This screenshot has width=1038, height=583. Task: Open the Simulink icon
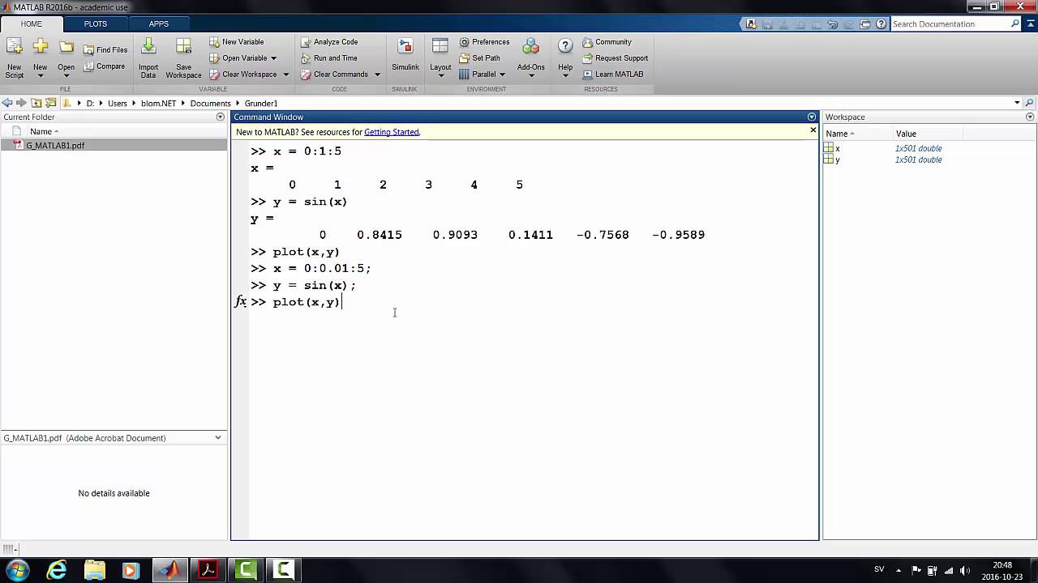[405, 47]
